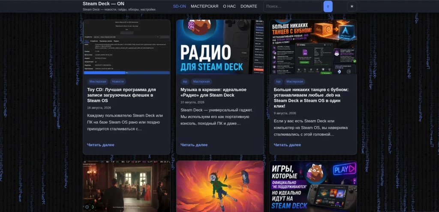Select top tag on the .deb card
Screen dimensions: 439x212
tap(278, 82)
